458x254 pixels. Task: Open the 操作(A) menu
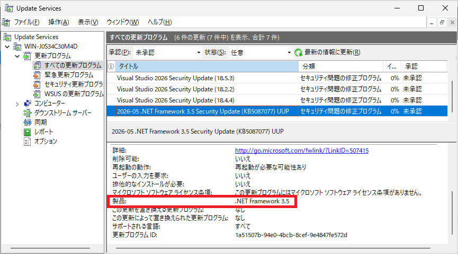[59, 22]
